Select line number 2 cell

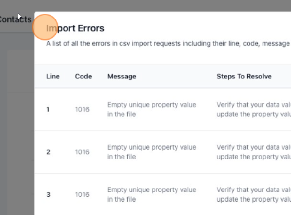[x=48, y=152]
